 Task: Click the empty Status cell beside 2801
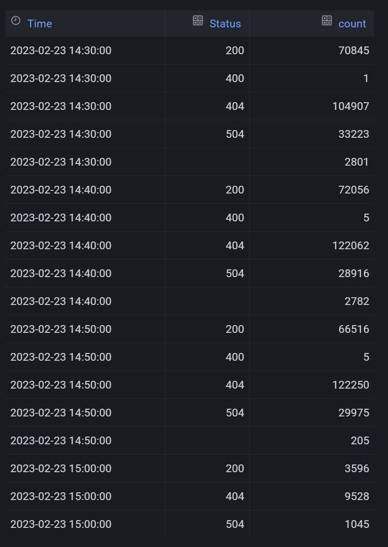tap(207, 162)
